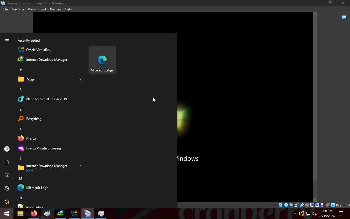Open the Microsoft Edge pinned tile
350x219 pixels.
tap(102, 60)
